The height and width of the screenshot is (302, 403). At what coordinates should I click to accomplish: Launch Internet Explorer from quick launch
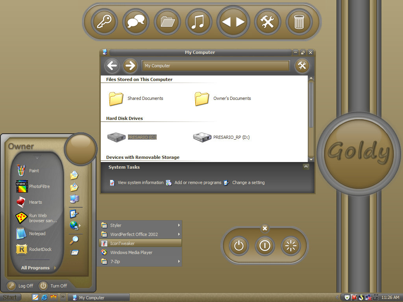click(x=44, y=297)
